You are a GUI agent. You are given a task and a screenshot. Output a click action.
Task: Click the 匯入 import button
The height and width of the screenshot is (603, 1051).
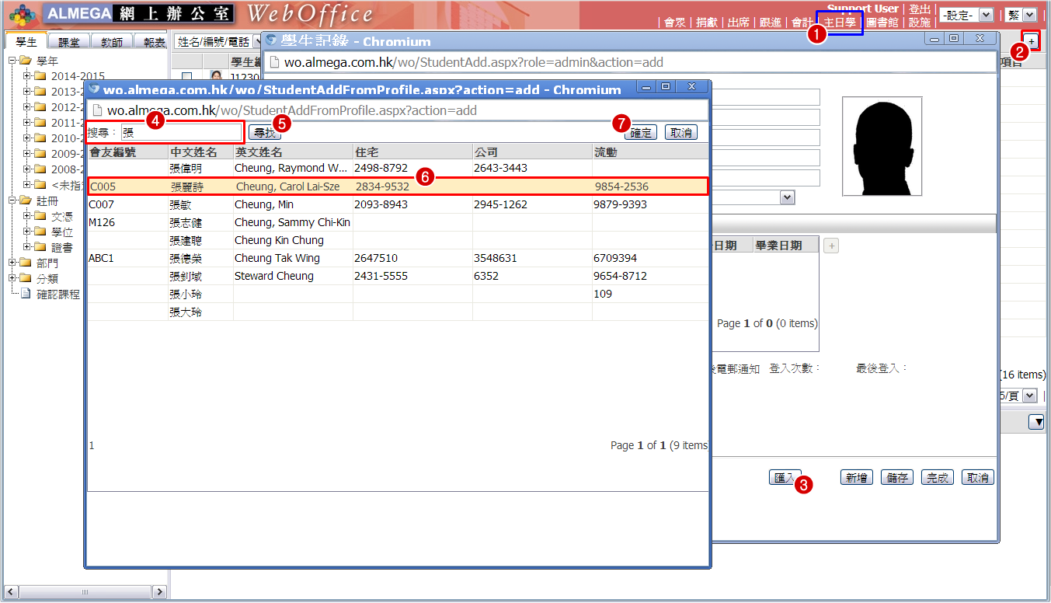coord(784,478)
